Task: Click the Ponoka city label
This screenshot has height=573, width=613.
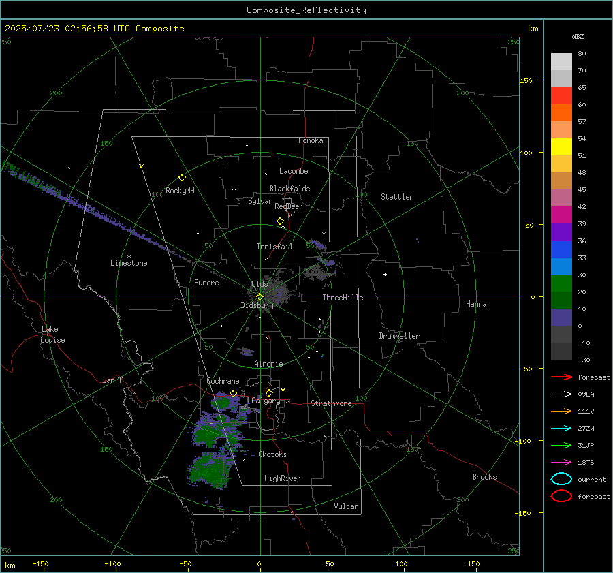Action: point(311,140)
